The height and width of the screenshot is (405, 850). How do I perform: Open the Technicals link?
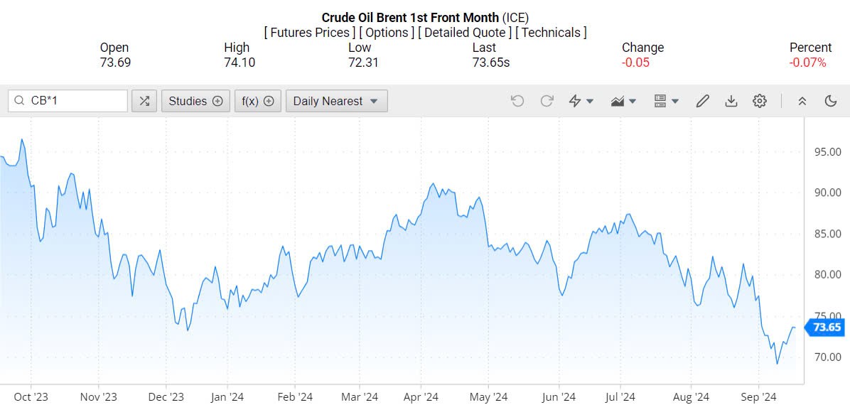(551, 33)
